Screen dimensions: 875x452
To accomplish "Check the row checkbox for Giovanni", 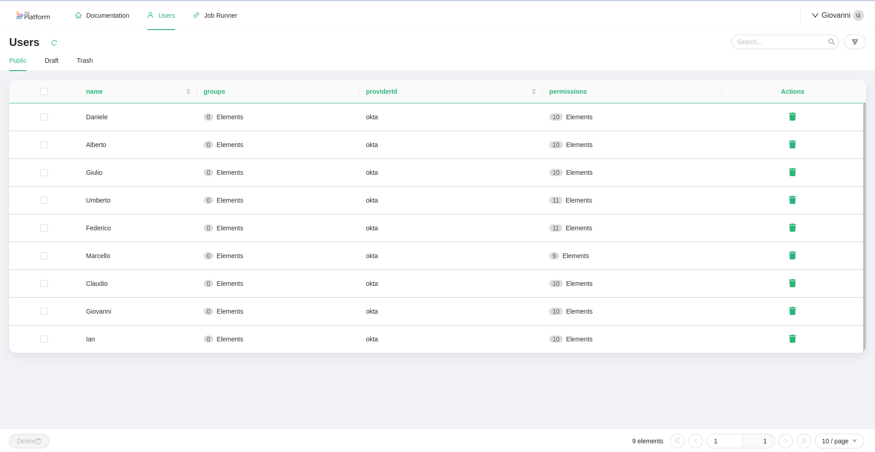I will 44,311.
